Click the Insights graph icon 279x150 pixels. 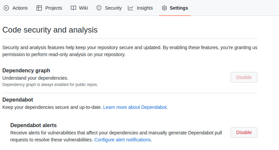coord(131,8)
